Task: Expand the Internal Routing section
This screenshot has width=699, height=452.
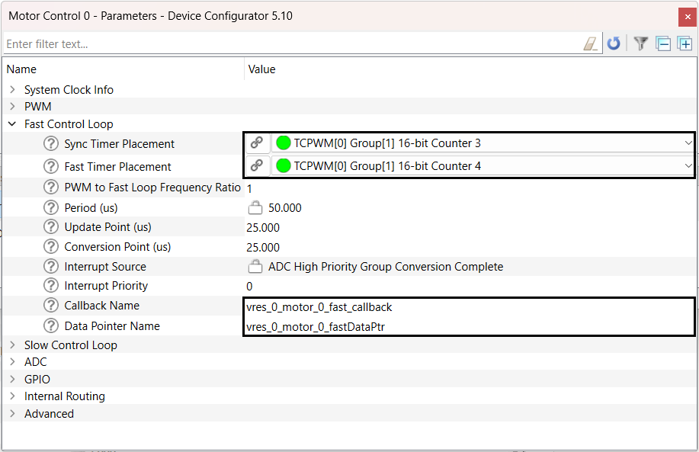Action: (x=12, y=396)
